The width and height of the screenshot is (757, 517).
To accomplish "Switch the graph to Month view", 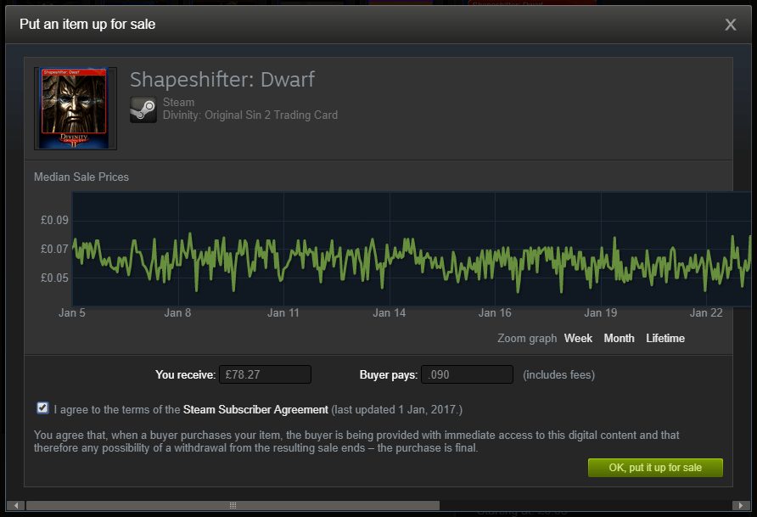I will click(619, 338).
